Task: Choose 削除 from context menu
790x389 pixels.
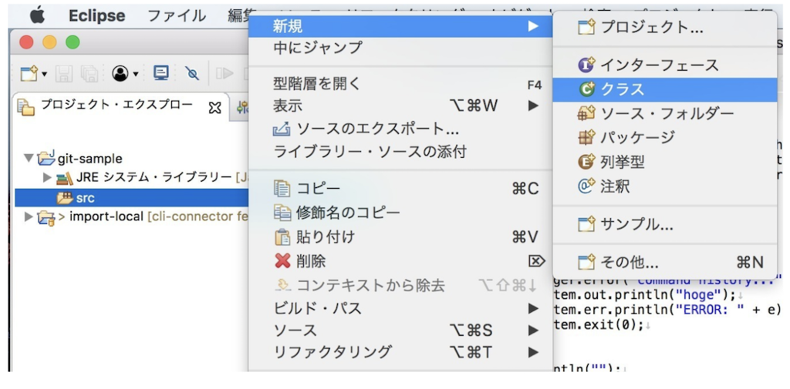Action: pyautogui.click(x=400, y=261)
